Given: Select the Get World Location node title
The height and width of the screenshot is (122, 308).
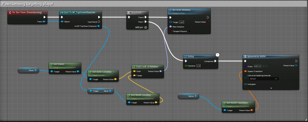Looking at the screenshot, I should [141, 95].
